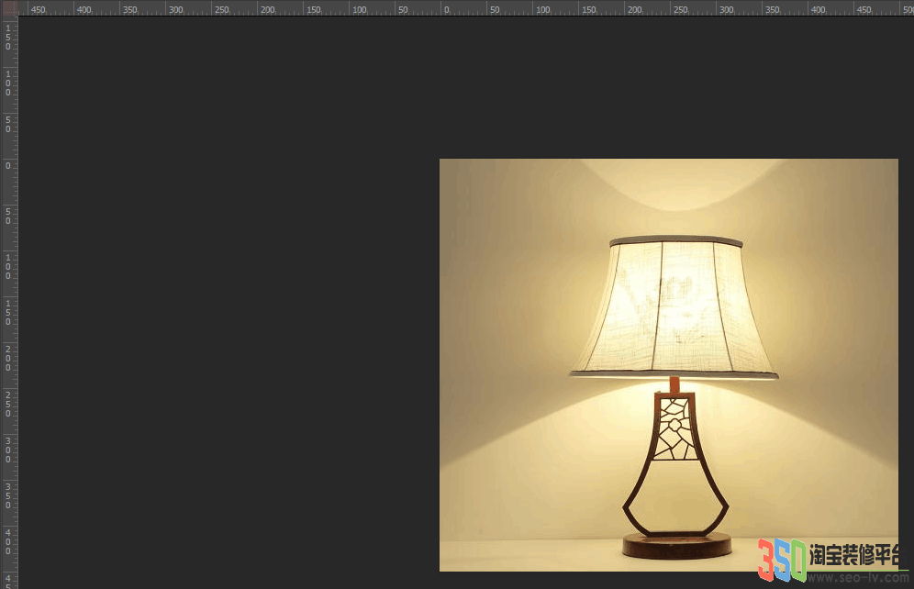This screenshot has width=914, height=589.
Task: Click the colorful 350 watermark logo
Action: click(782, 560)
